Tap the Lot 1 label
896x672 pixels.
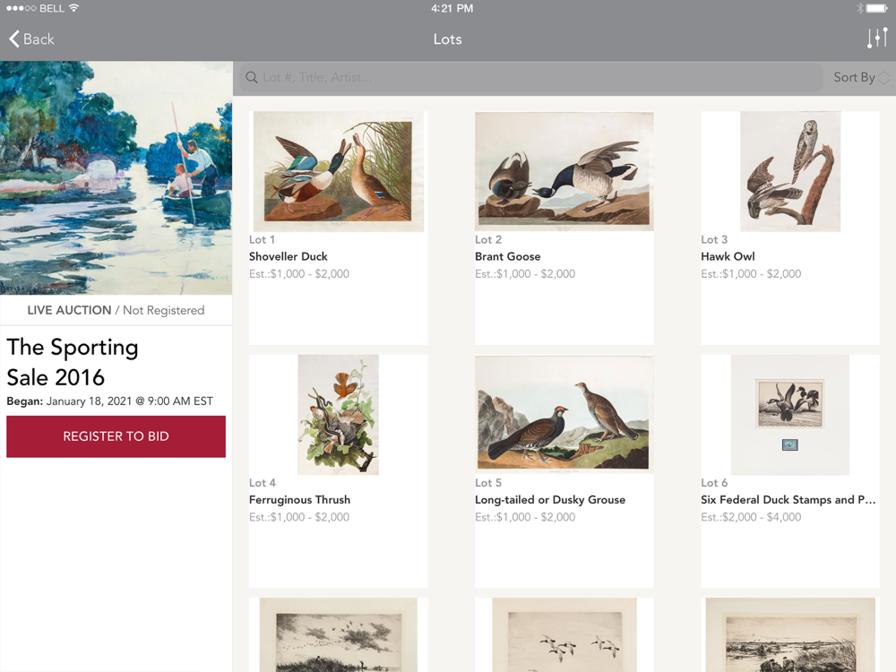tap(262, 239)
